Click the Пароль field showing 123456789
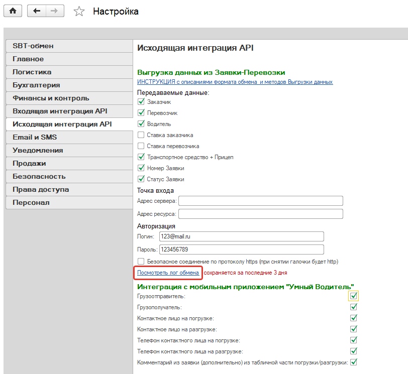Screen dimensions: 408x374 (242, 250)
